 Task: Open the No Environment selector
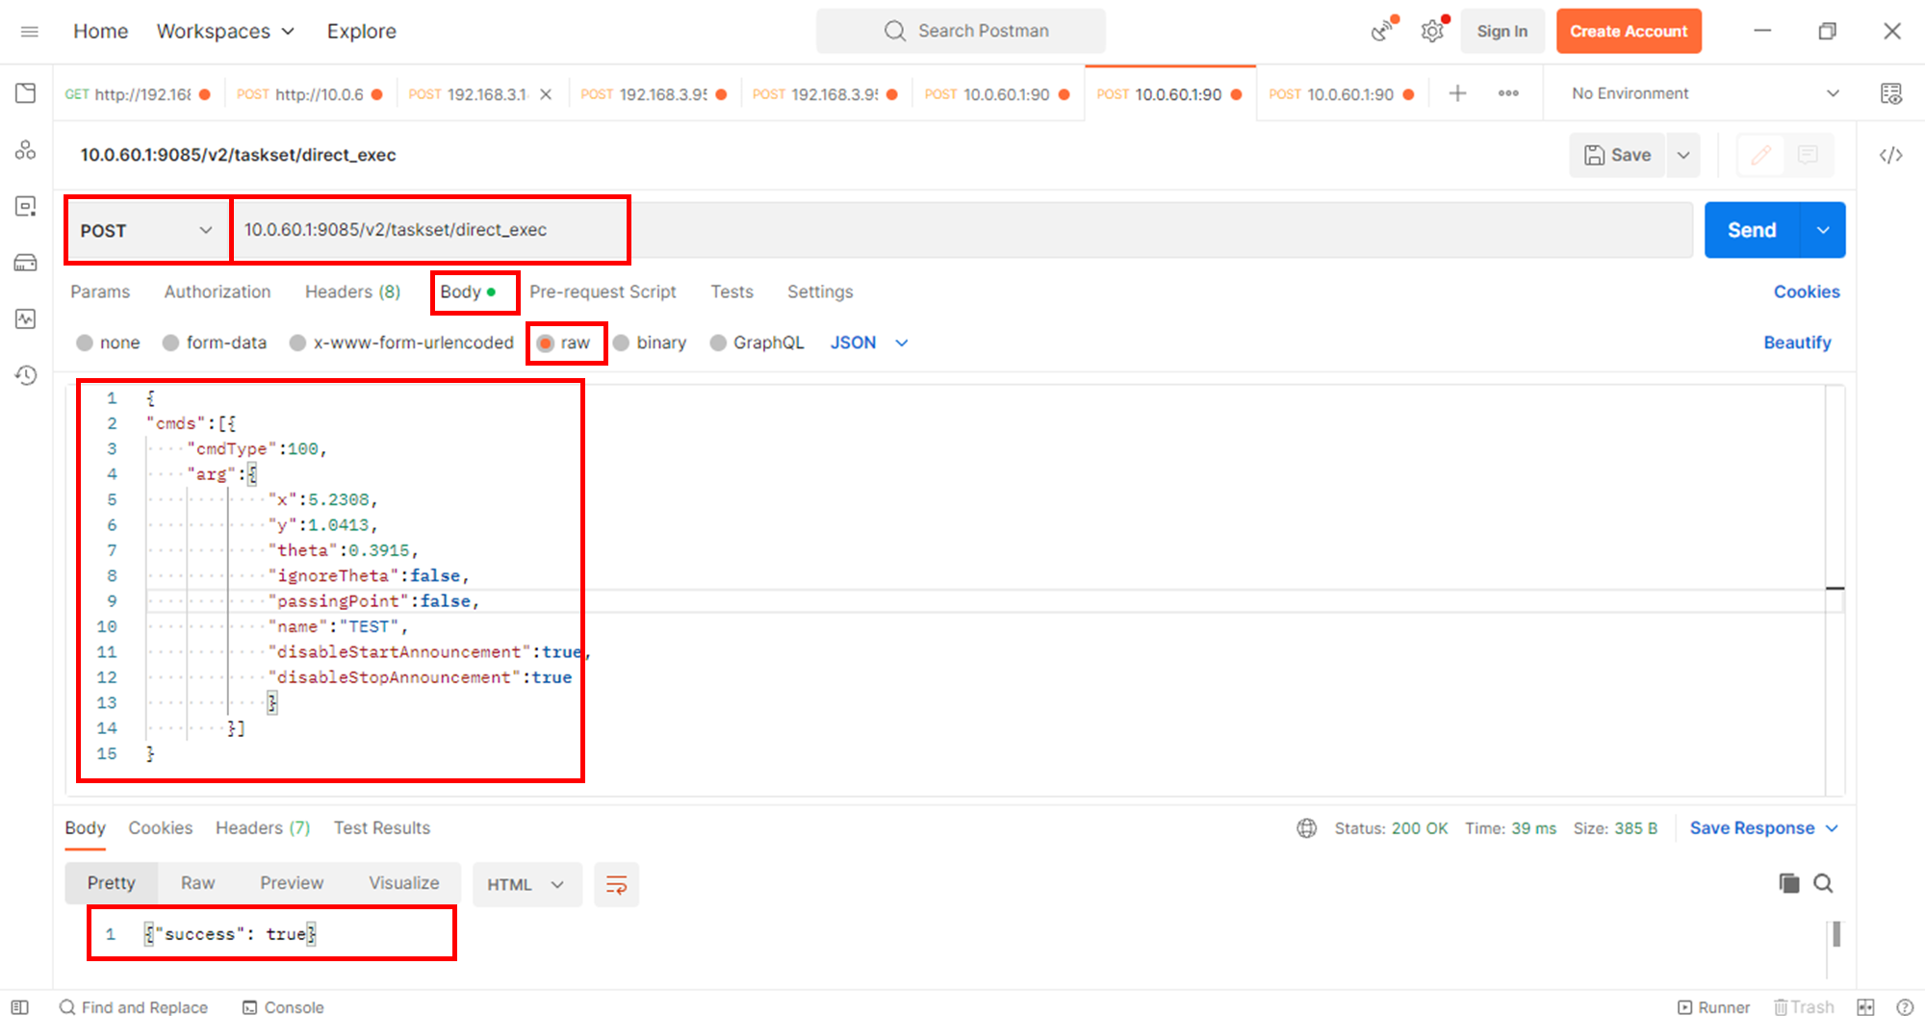[1704, 93]
